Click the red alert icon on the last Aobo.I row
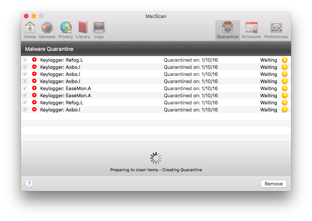 point(34,110)
